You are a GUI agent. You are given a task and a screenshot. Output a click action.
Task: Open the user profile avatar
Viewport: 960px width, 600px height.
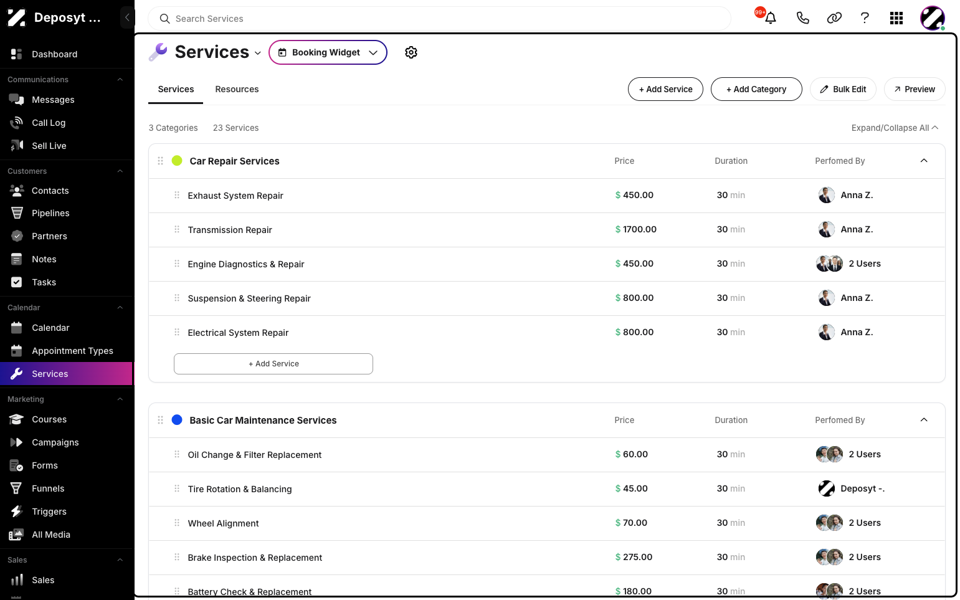[x=933, y=18]
